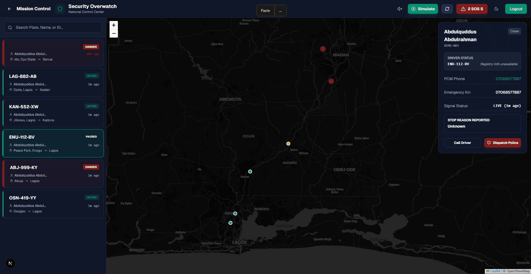Refresh data with the circular arrows icon
This screenshot has height=274, width=531.
pos(447,9)
